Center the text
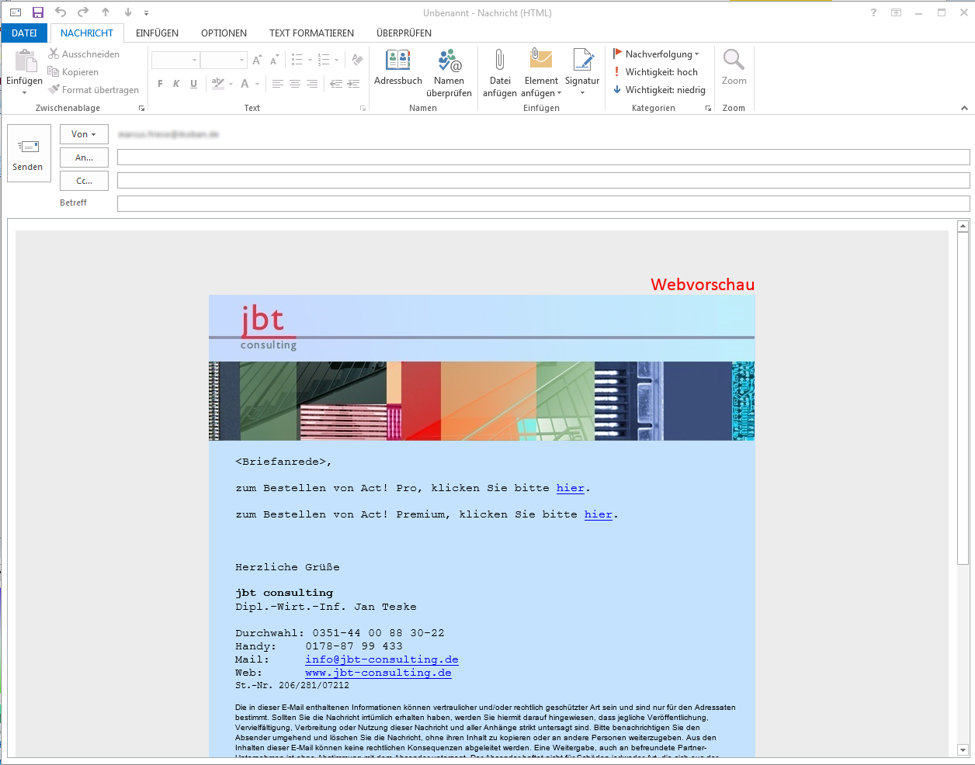The height and width of the screenshot is (765, 975). 294,84
